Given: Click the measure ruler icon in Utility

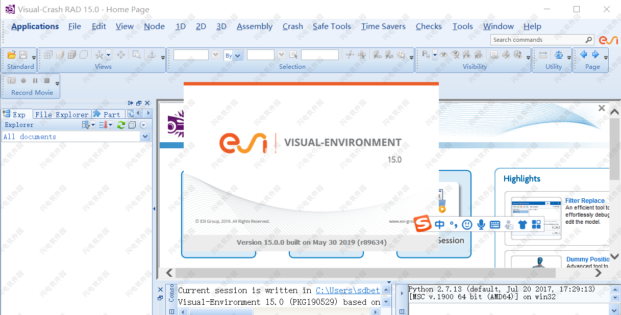Looking at the screenshot, I should (543, 55).
